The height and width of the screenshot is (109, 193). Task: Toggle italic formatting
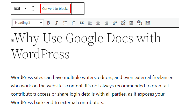pyautogui.click(x=57, y=23)
